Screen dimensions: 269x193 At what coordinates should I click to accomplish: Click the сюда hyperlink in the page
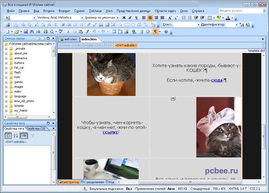click(217, 80)
